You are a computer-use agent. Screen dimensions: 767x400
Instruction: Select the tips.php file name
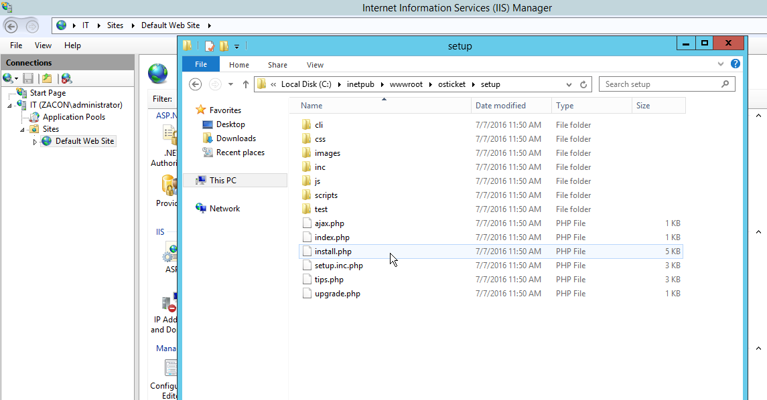pos(329,280)
